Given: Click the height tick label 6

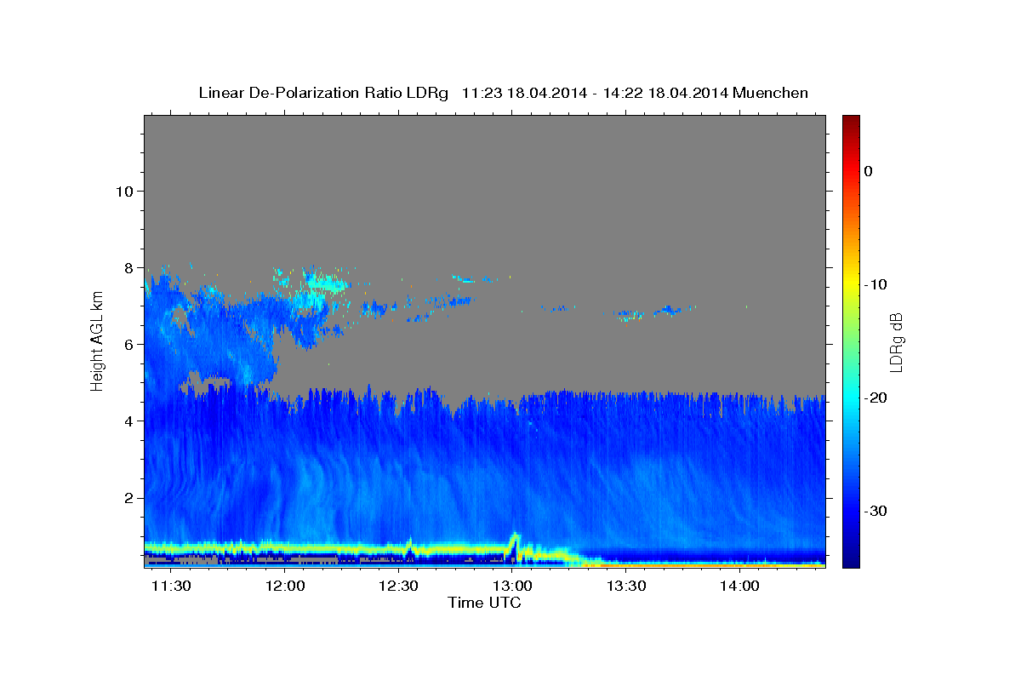Looking at the screenshot, I should 129,344.
